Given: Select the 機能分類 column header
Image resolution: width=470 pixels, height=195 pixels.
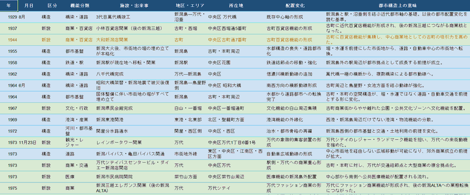Looking at the screenshot, I should click(x=79, y=6).
